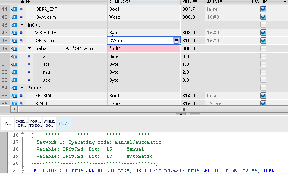Expand interface pane with down arrow splitter
Viewport: 288px width, 174px height.
(x=195, y=114)
